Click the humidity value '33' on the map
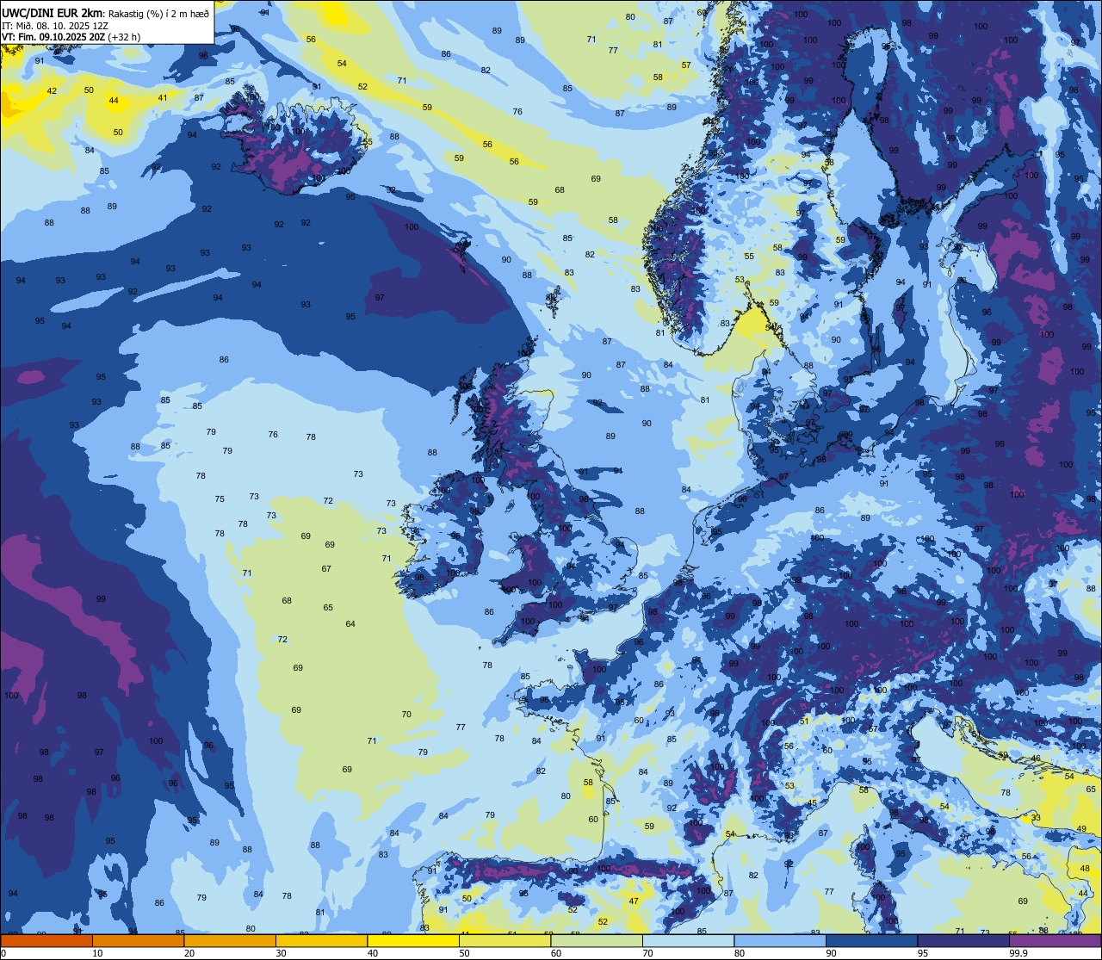Screen dimensions: 1102x960 pyautogui.click(x=1036, y=817)
